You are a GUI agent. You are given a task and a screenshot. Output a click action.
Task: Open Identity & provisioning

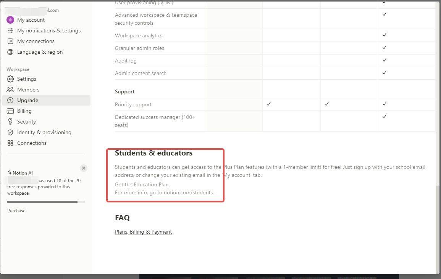[x=44, y=132]
